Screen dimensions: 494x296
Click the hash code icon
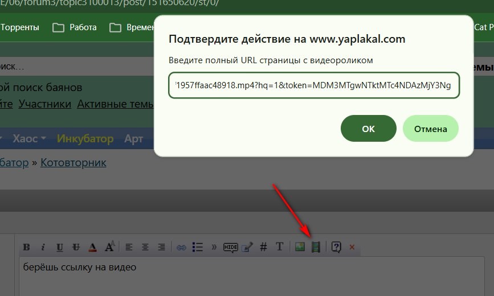tap(263, 247)
